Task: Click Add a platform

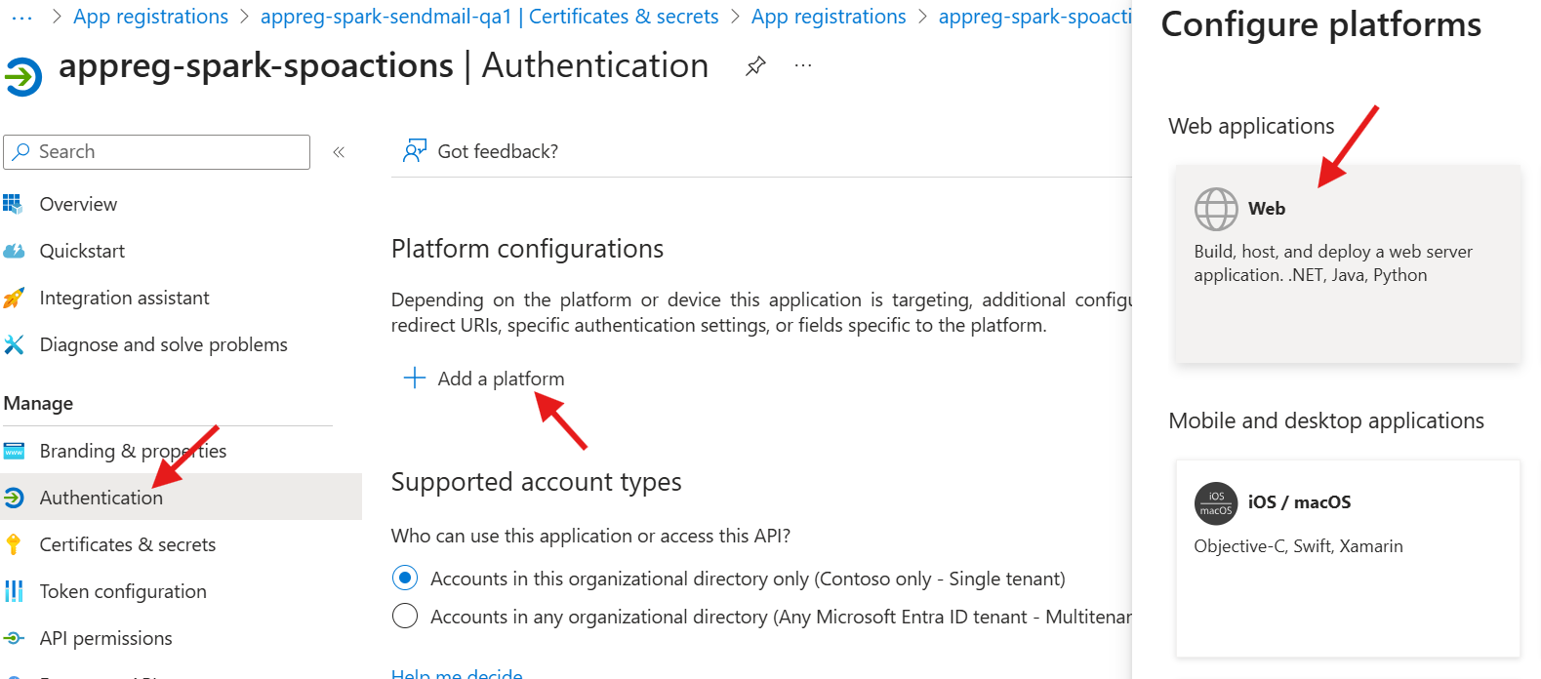Action: (484, 379)
